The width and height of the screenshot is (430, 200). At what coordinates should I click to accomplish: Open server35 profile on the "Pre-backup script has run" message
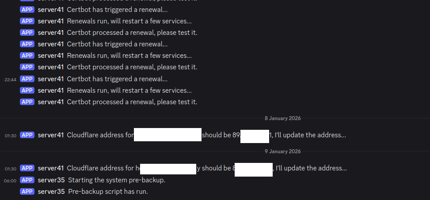click(x=51, y=192)
